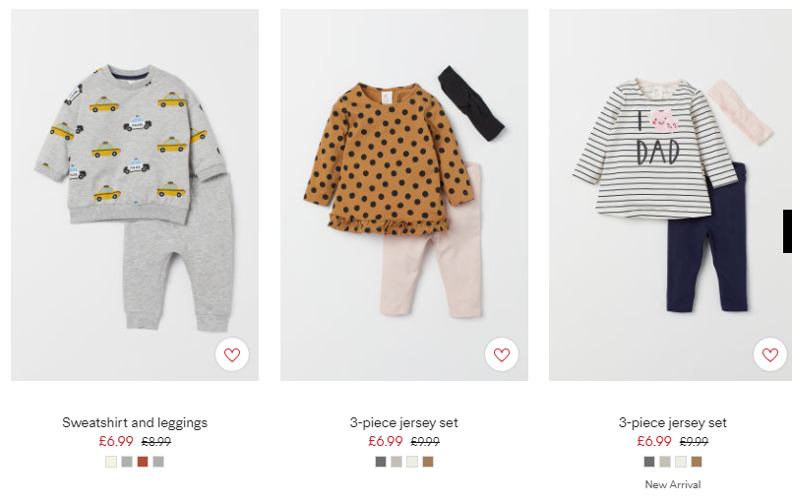Open middle 3-piece jersey set title link
Image resolution: width=792 pixels, height=504 pixels.
click(x=404, y=422)
